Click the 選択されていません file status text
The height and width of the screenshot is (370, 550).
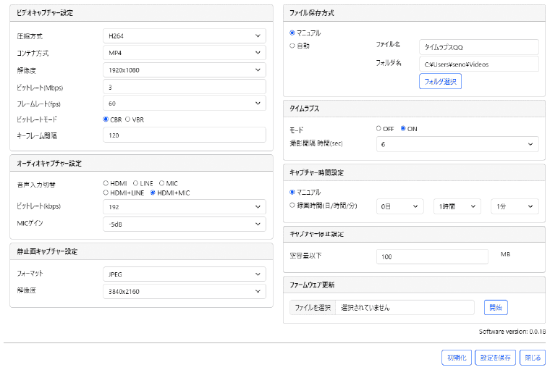click(365, 308)
